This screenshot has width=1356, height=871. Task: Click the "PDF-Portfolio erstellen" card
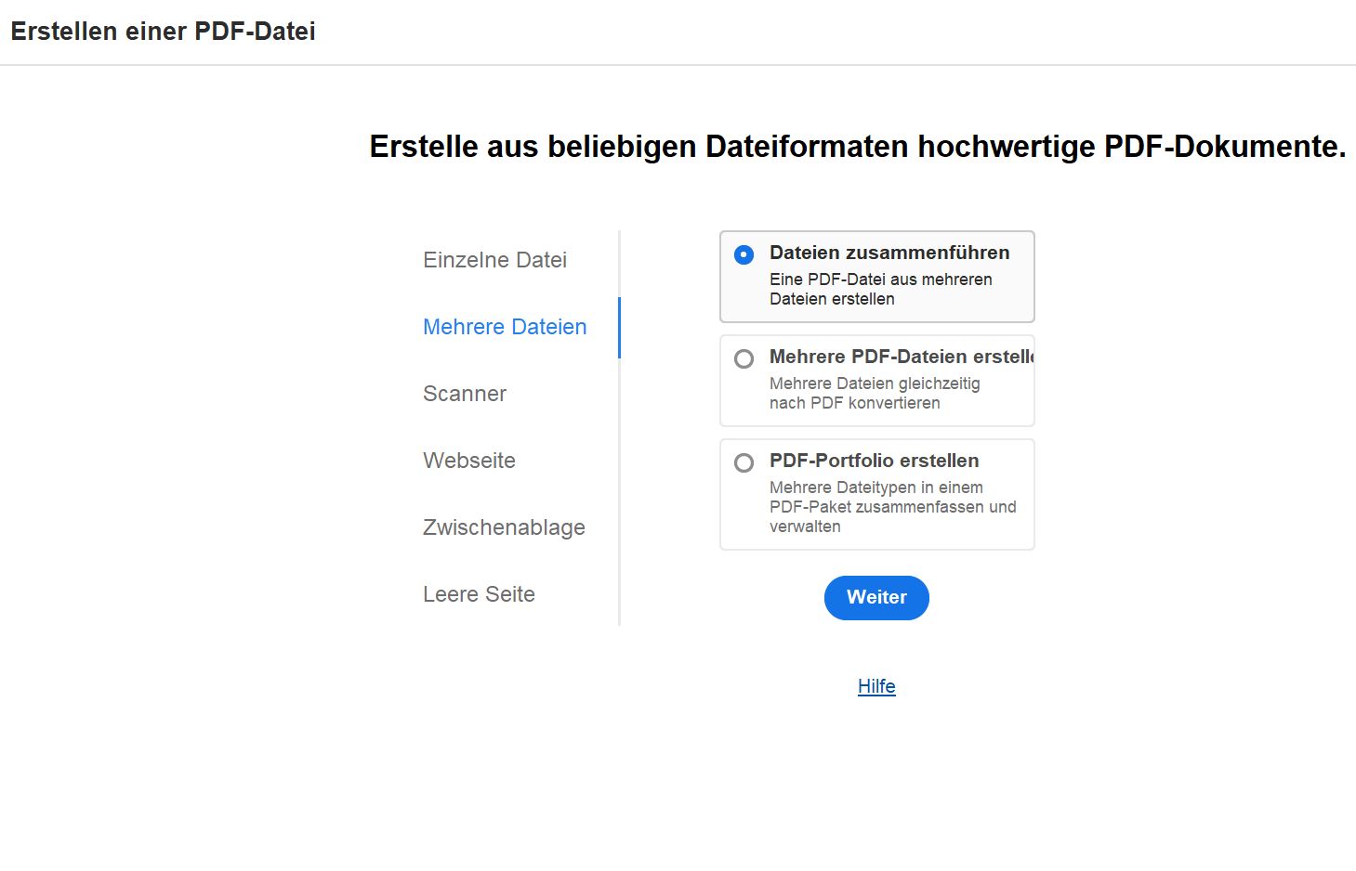pos(876,493)
